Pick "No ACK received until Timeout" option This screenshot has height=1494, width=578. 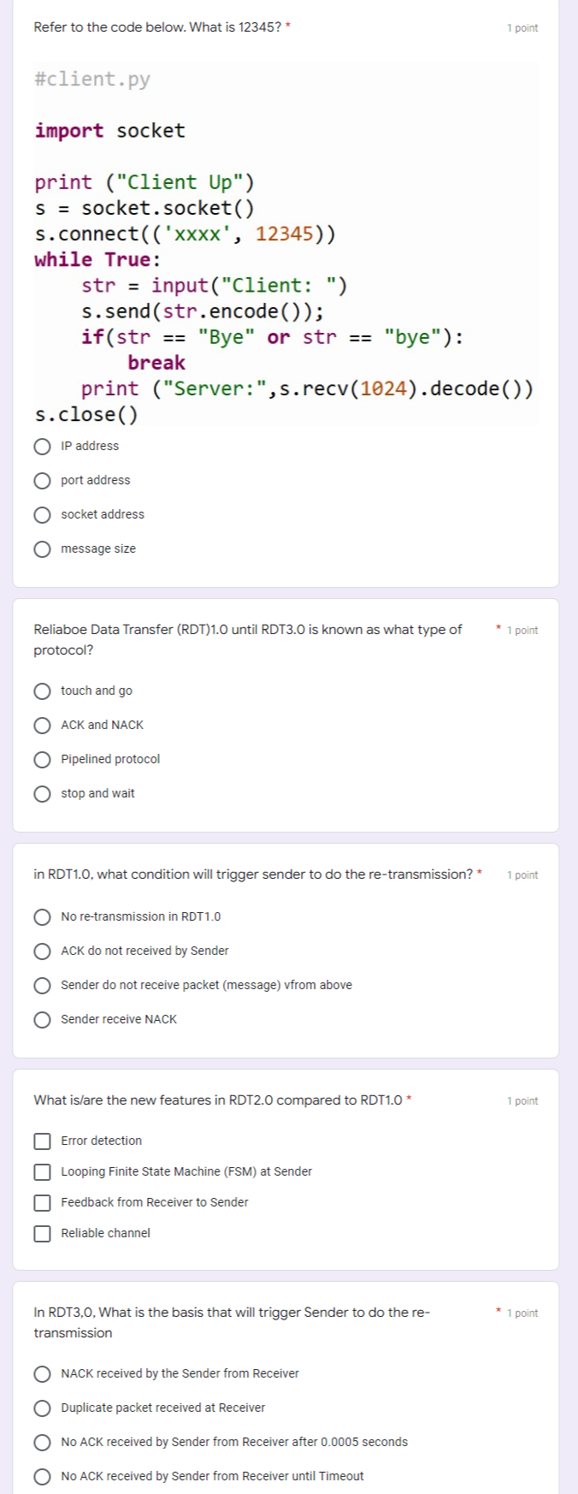pos(42,1476)
